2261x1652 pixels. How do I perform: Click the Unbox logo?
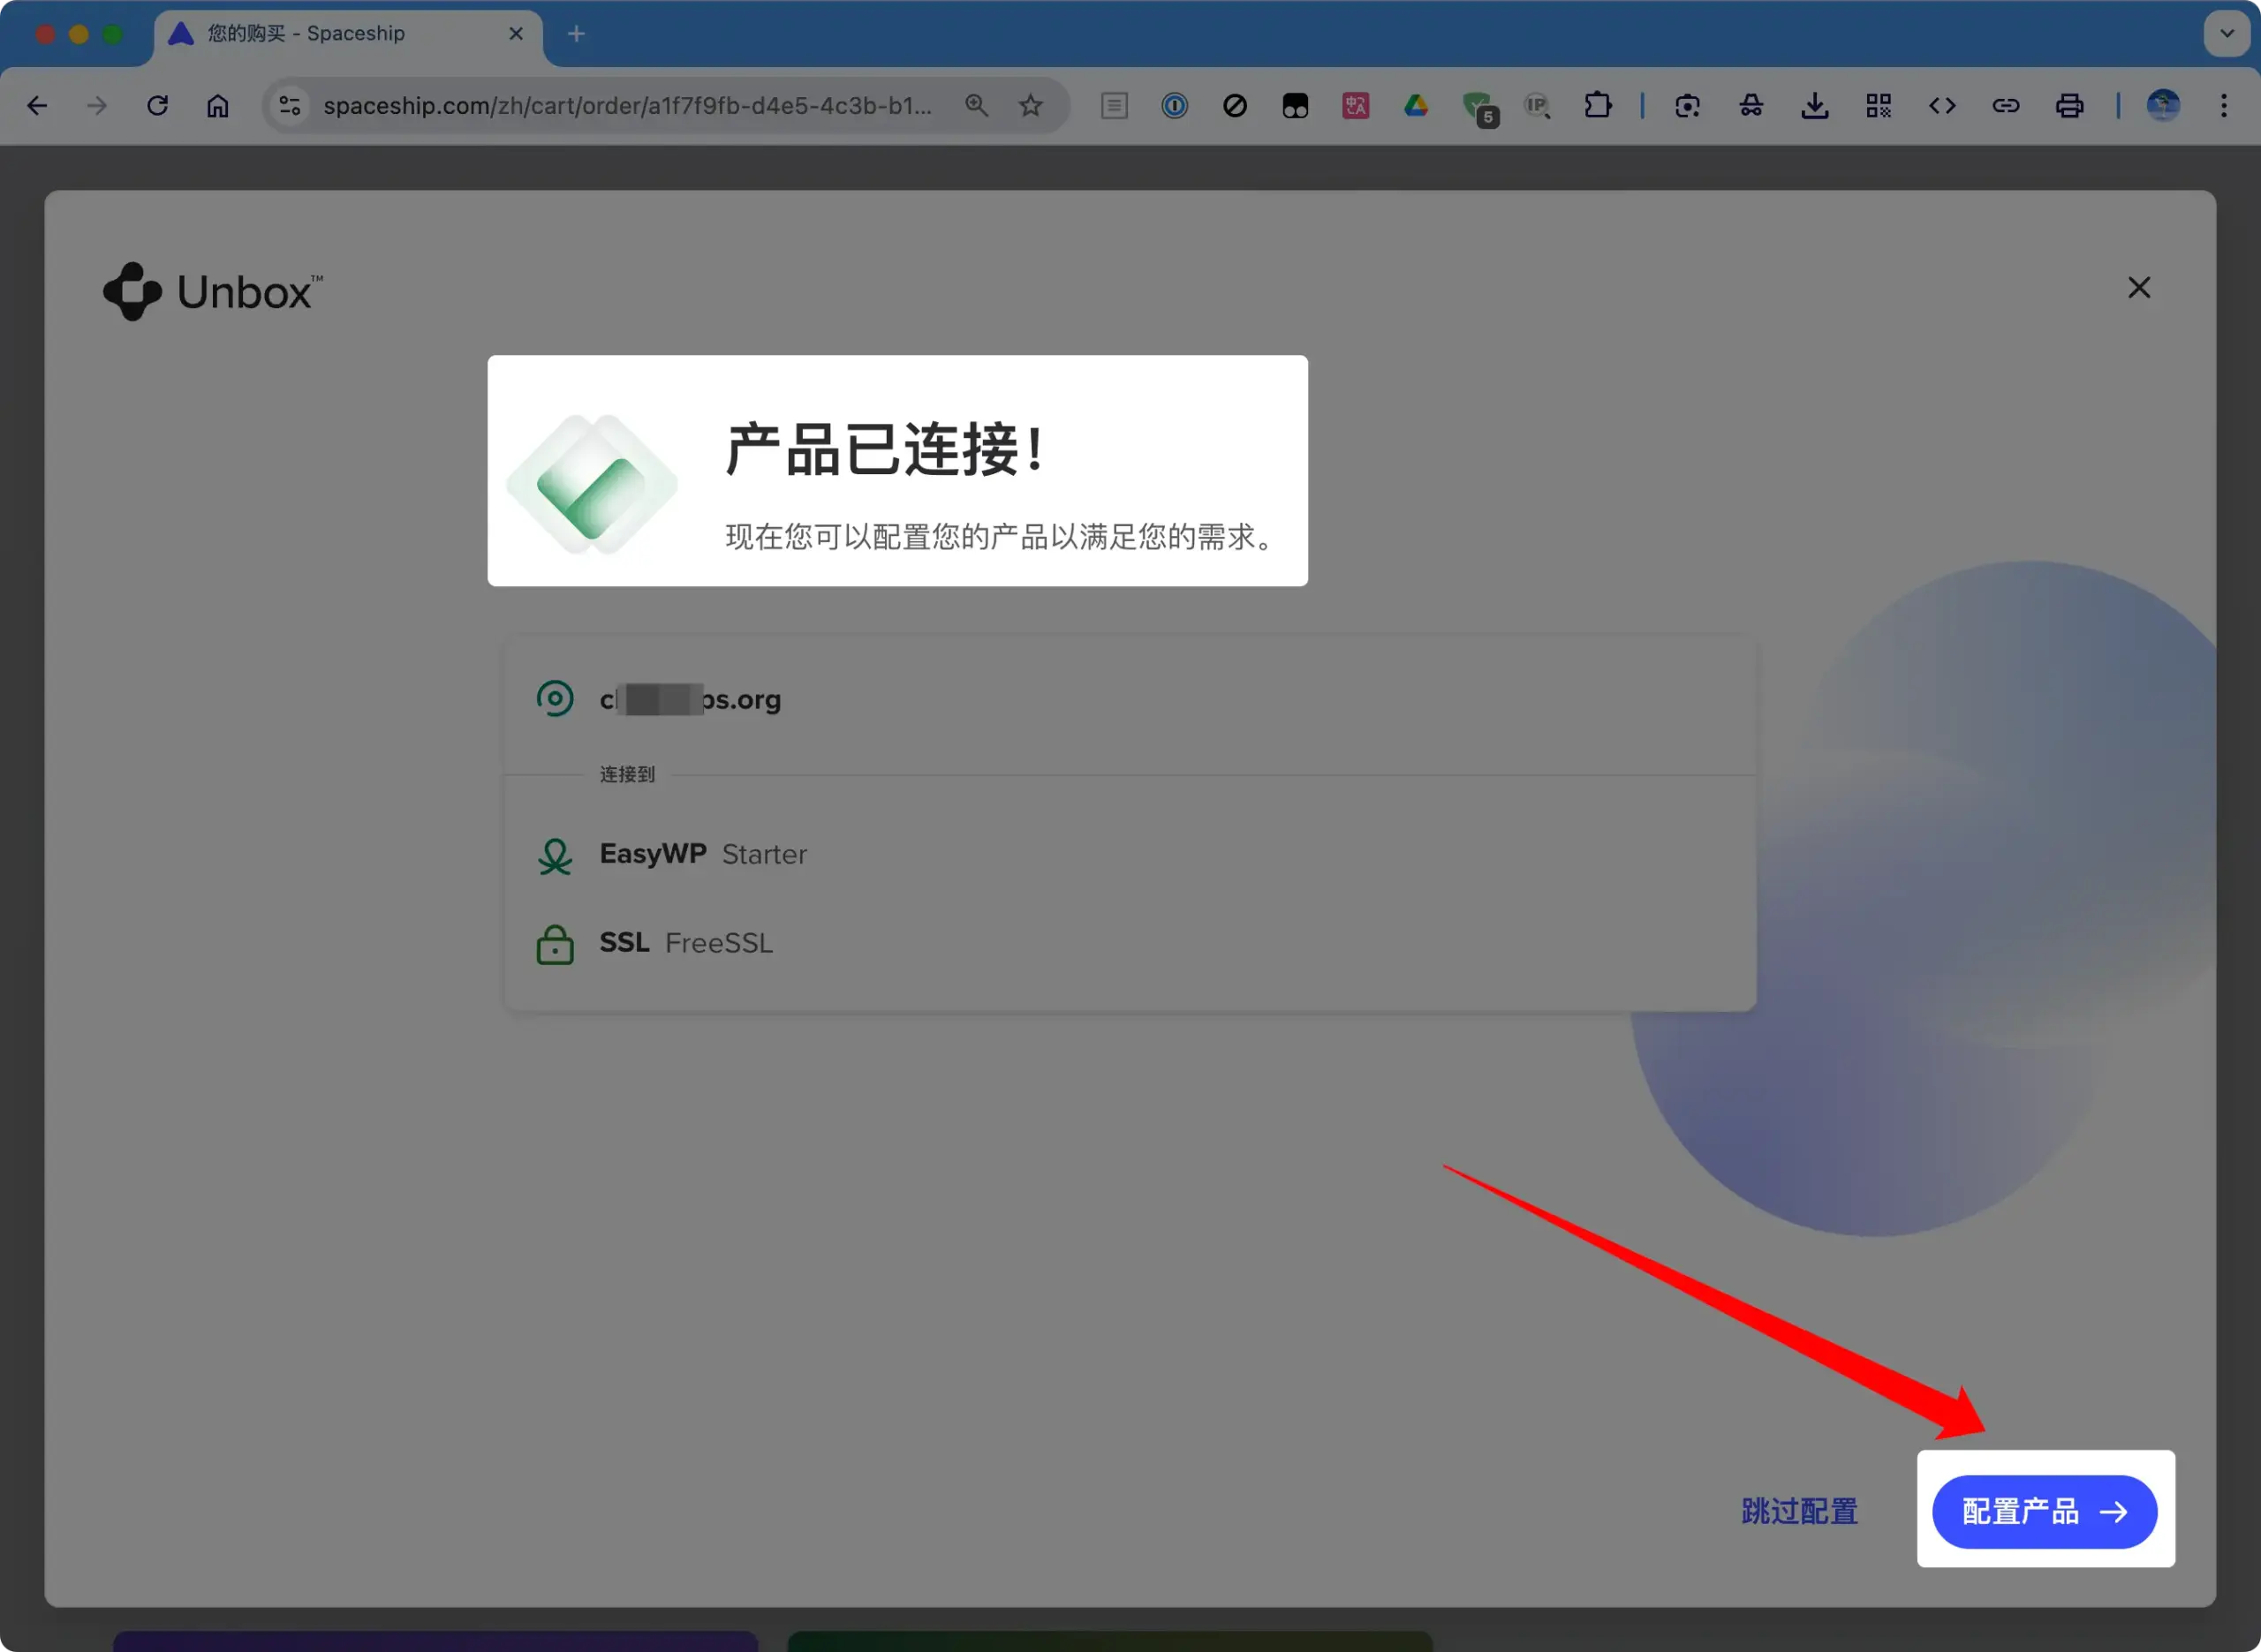point(213,292)
